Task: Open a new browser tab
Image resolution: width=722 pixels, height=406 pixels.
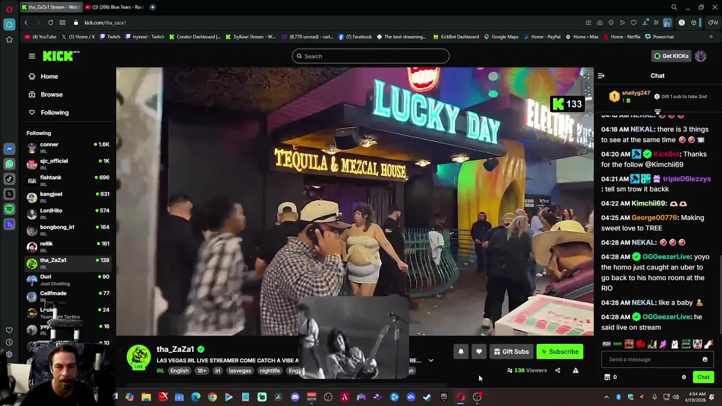Action: pos(152,7)
